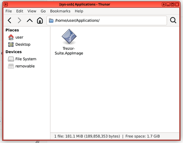Open the File menu
Screen dimensions: 183x143
pyautogui.click(x=9, y=11)
